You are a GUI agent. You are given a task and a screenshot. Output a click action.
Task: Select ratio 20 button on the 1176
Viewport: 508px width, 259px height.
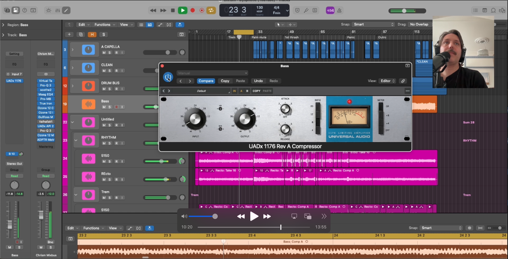tap(317, 106)
